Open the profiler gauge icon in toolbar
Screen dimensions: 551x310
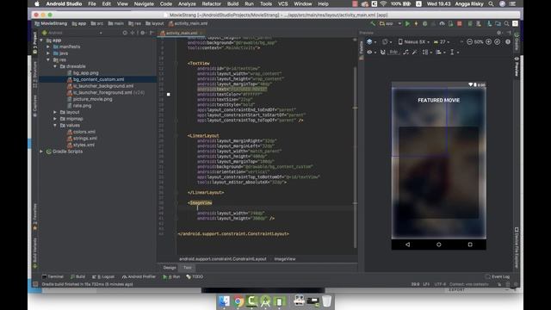pyautogui.click(x=442, y=23)
